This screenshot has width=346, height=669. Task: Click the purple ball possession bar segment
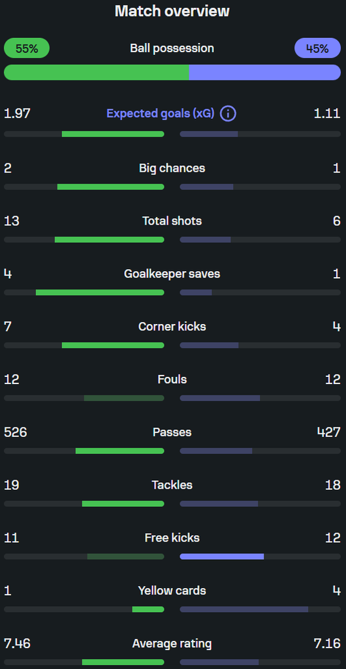point(265,73)
